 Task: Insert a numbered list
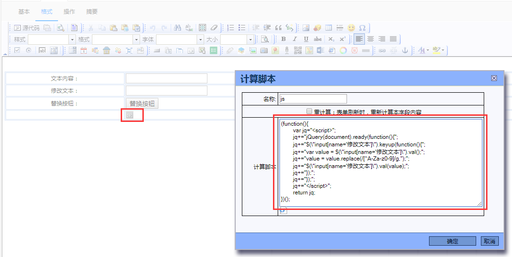[230, 28]
